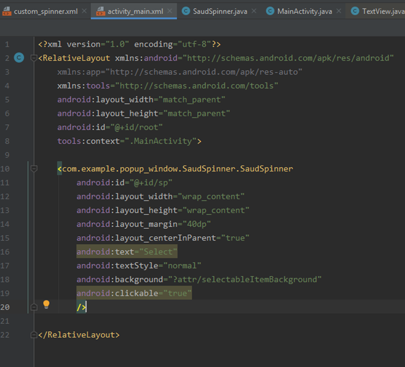The height and width of the screenshot is (367, 405).
Task: Select the activity_main.xml tab
Action: [135, 12]
